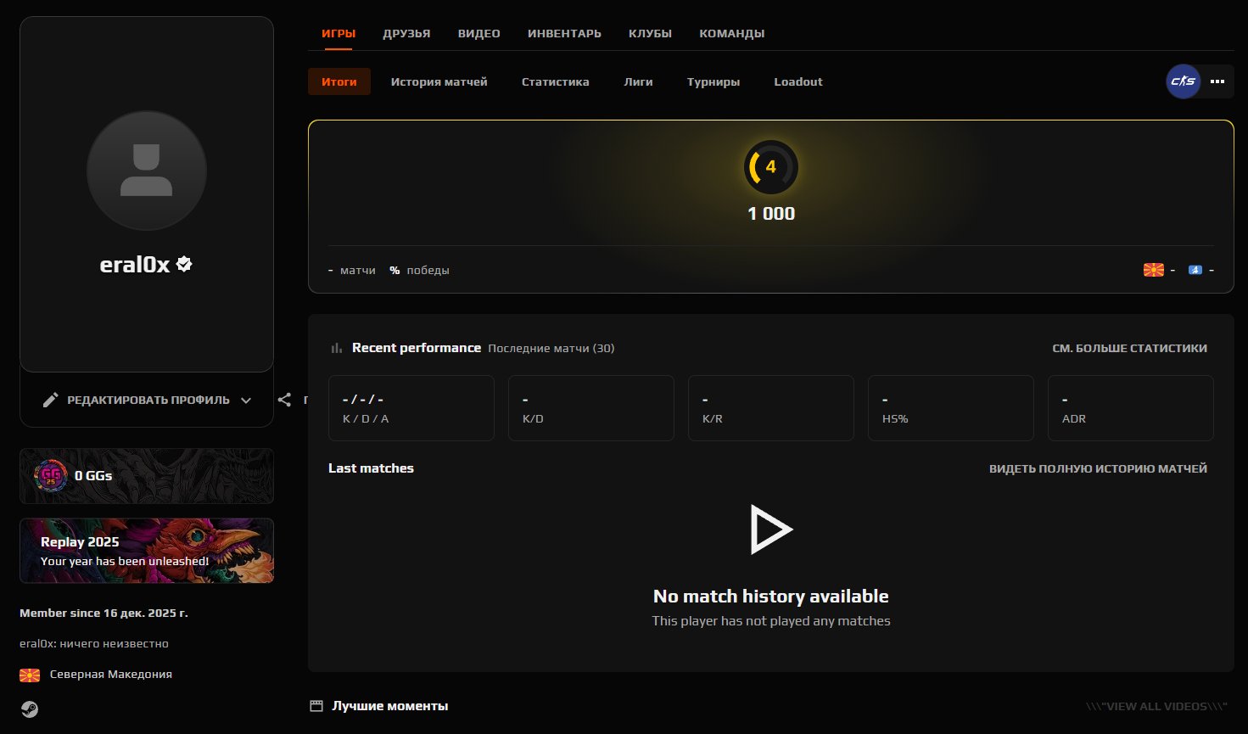
Task: Open the КЛУБЫ section
Action: [x=650, y=33]
